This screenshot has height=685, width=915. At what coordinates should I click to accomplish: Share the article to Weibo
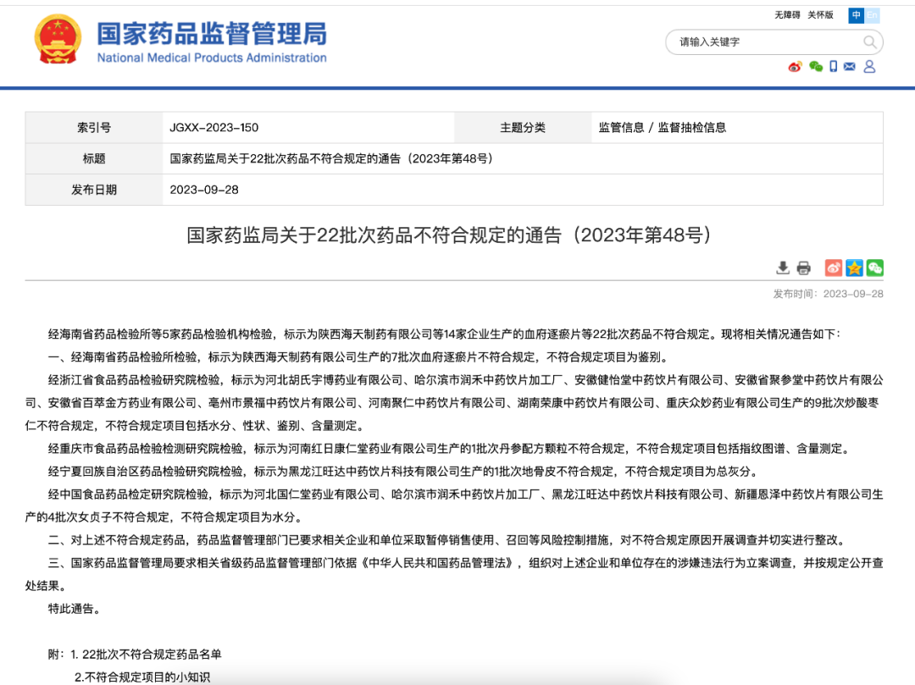click(834, 268)
